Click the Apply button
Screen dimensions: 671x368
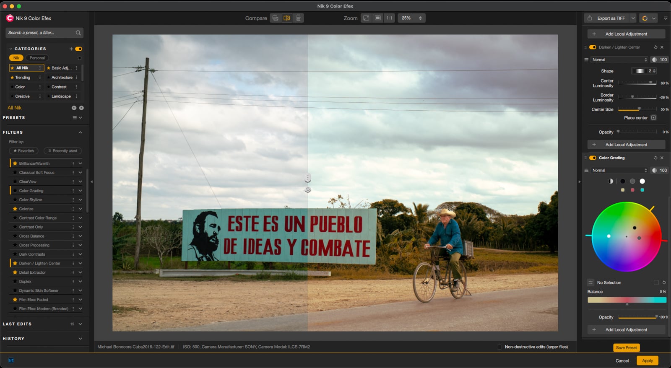pyautogui.click(x=648, y=360)
